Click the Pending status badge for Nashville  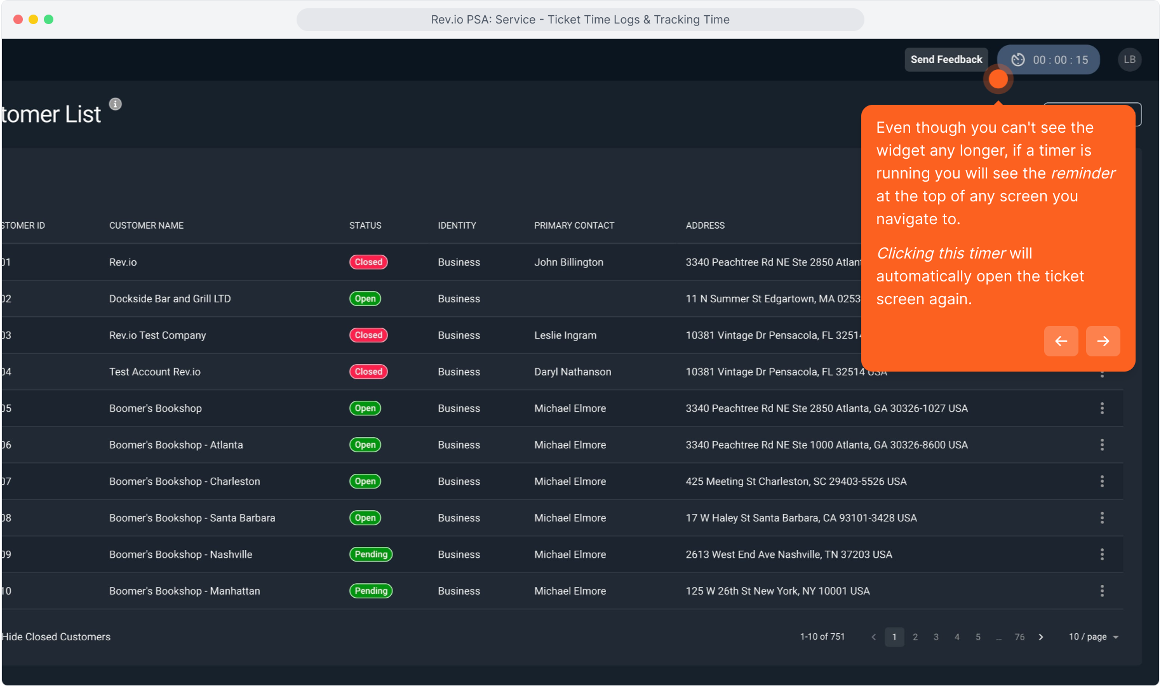[371, 555]
